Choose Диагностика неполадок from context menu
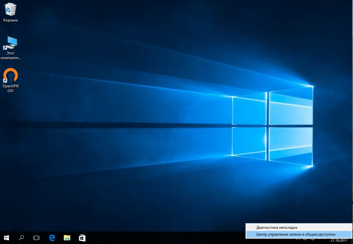Image resolution: width=353 pixels, height=244 pixels. (x=299, y=227)
